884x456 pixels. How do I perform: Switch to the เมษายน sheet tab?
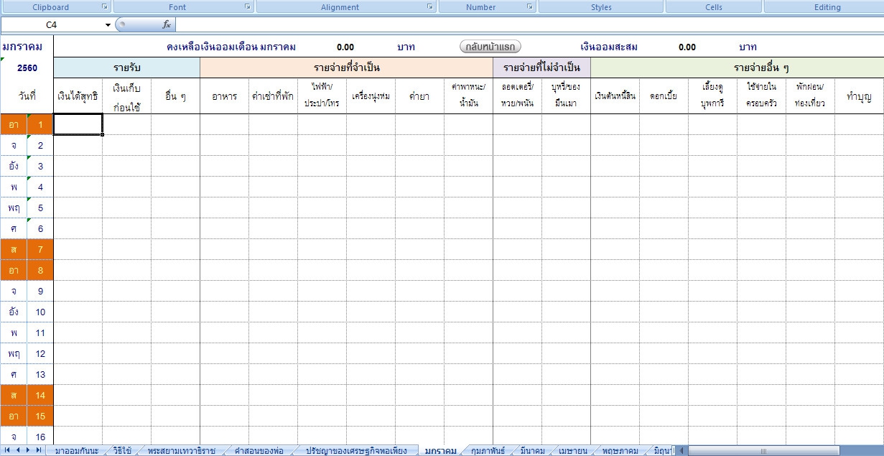pos(572,450)
